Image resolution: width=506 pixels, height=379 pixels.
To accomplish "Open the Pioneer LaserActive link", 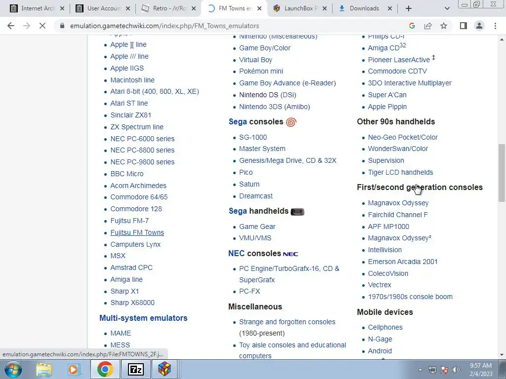I will [x=399, y=60].
